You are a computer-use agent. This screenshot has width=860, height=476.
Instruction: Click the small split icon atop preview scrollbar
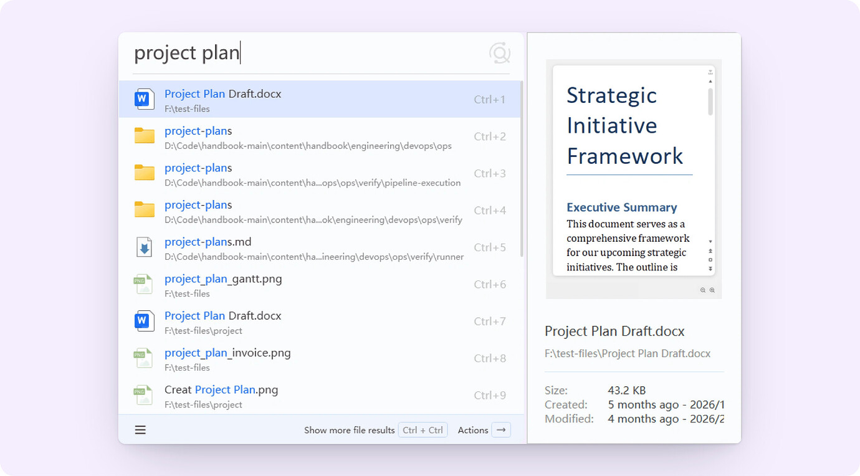pyautogui.click(x=710, y=73)
